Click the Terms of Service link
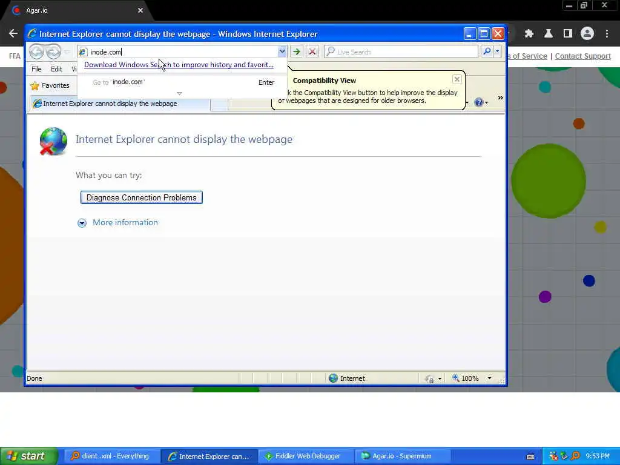Screen dimensions: 620x465 coord(527,56)
